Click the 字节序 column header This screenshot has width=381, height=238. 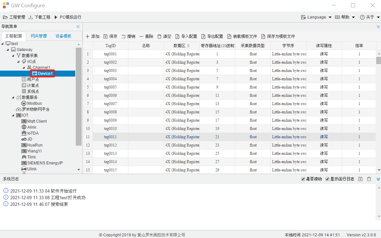(x=288, y=46)
